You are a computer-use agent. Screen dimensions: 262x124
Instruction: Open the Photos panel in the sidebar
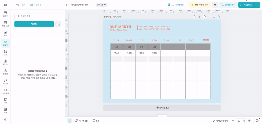[x=5, y=34]
